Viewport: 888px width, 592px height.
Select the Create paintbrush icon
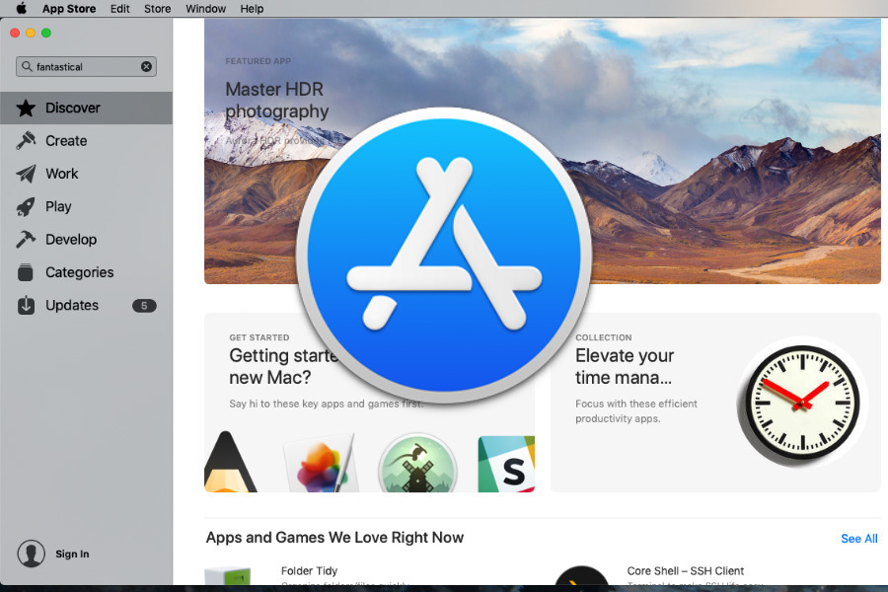click(26, 140)
